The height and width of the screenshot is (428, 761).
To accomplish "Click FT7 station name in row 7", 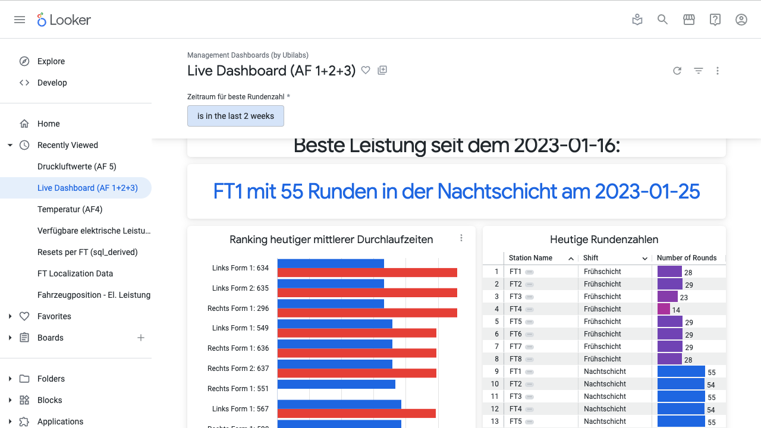I will coord(515,347).
